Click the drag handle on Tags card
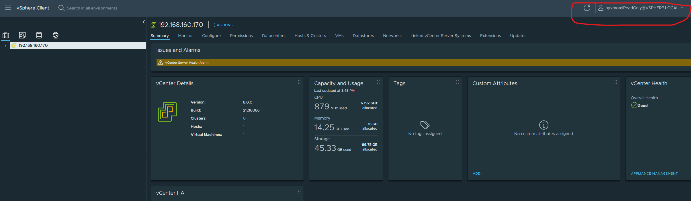The height and width of the screenshot is (201, 692). [458, 82]
